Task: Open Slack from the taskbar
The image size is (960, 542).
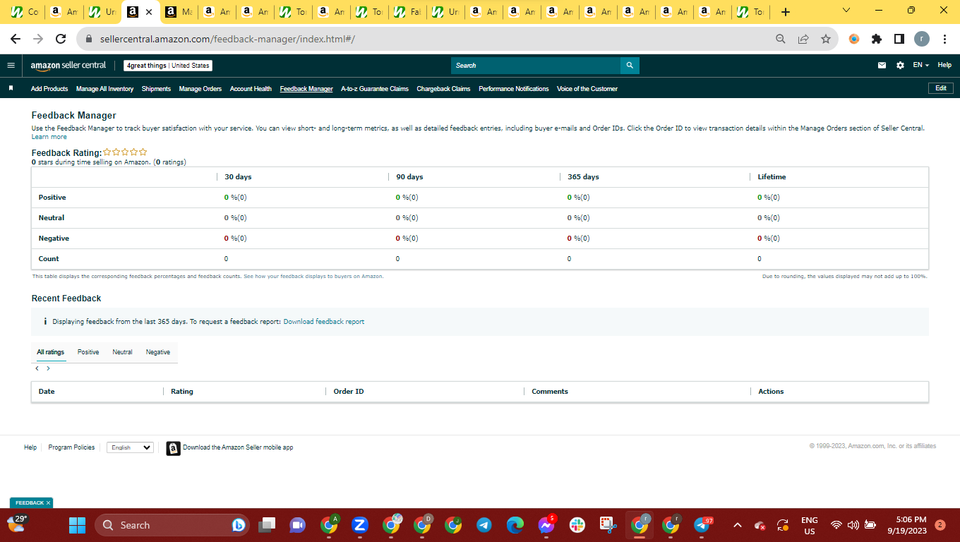Action: click(577, 525)
